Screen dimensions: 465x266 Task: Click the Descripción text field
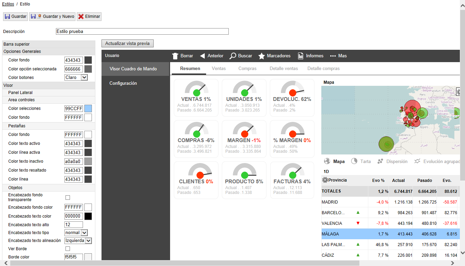tap(142, 32)
